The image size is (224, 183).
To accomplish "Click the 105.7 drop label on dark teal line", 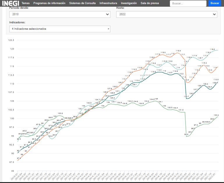I will (186, 96).
